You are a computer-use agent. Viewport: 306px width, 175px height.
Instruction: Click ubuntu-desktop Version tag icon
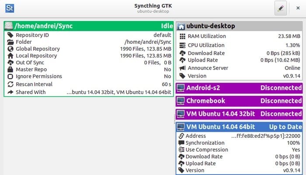182,76
